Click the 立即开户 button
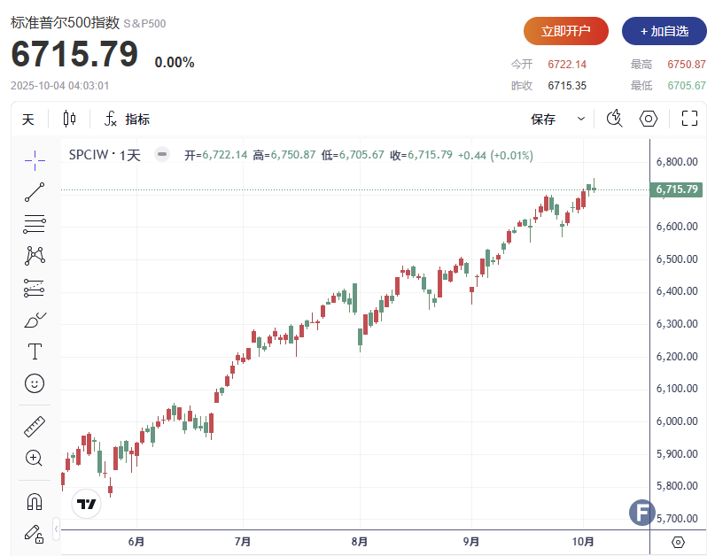715x556 pixels. point(565,31)
